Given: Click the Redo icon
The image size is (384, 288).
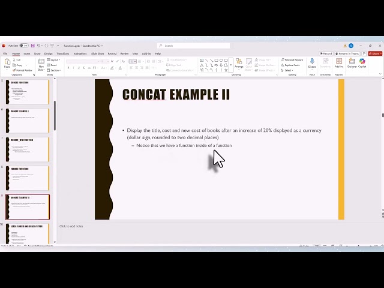Looking at the screenshot, I should click(46, 46).
